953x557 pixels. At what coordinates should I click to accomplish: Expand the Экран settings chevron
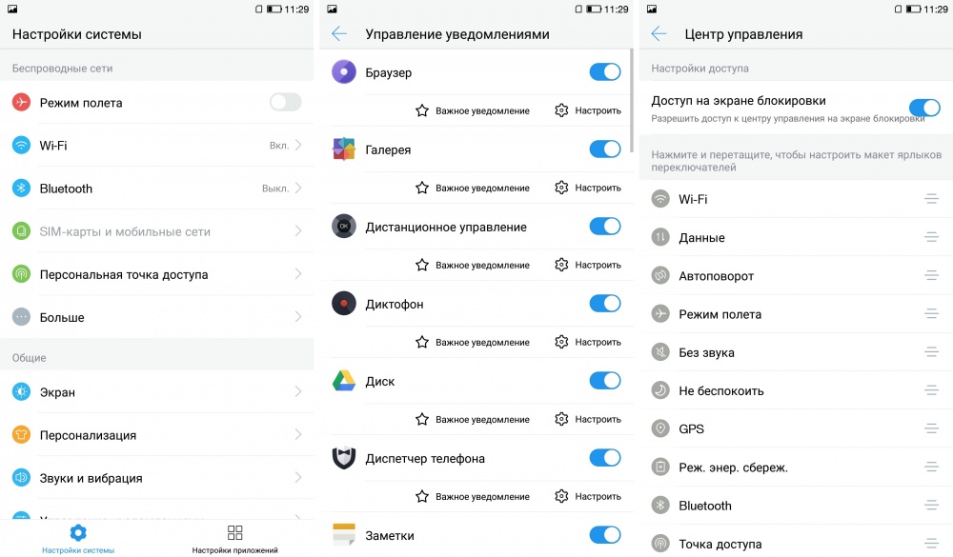[298, 392]
